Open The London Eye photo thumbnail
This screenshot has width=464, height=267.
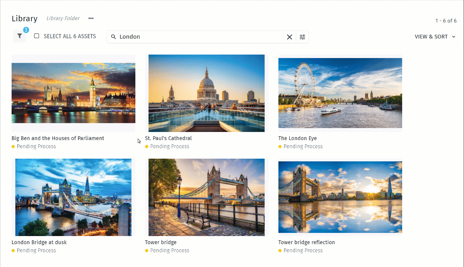coord(340,93)
